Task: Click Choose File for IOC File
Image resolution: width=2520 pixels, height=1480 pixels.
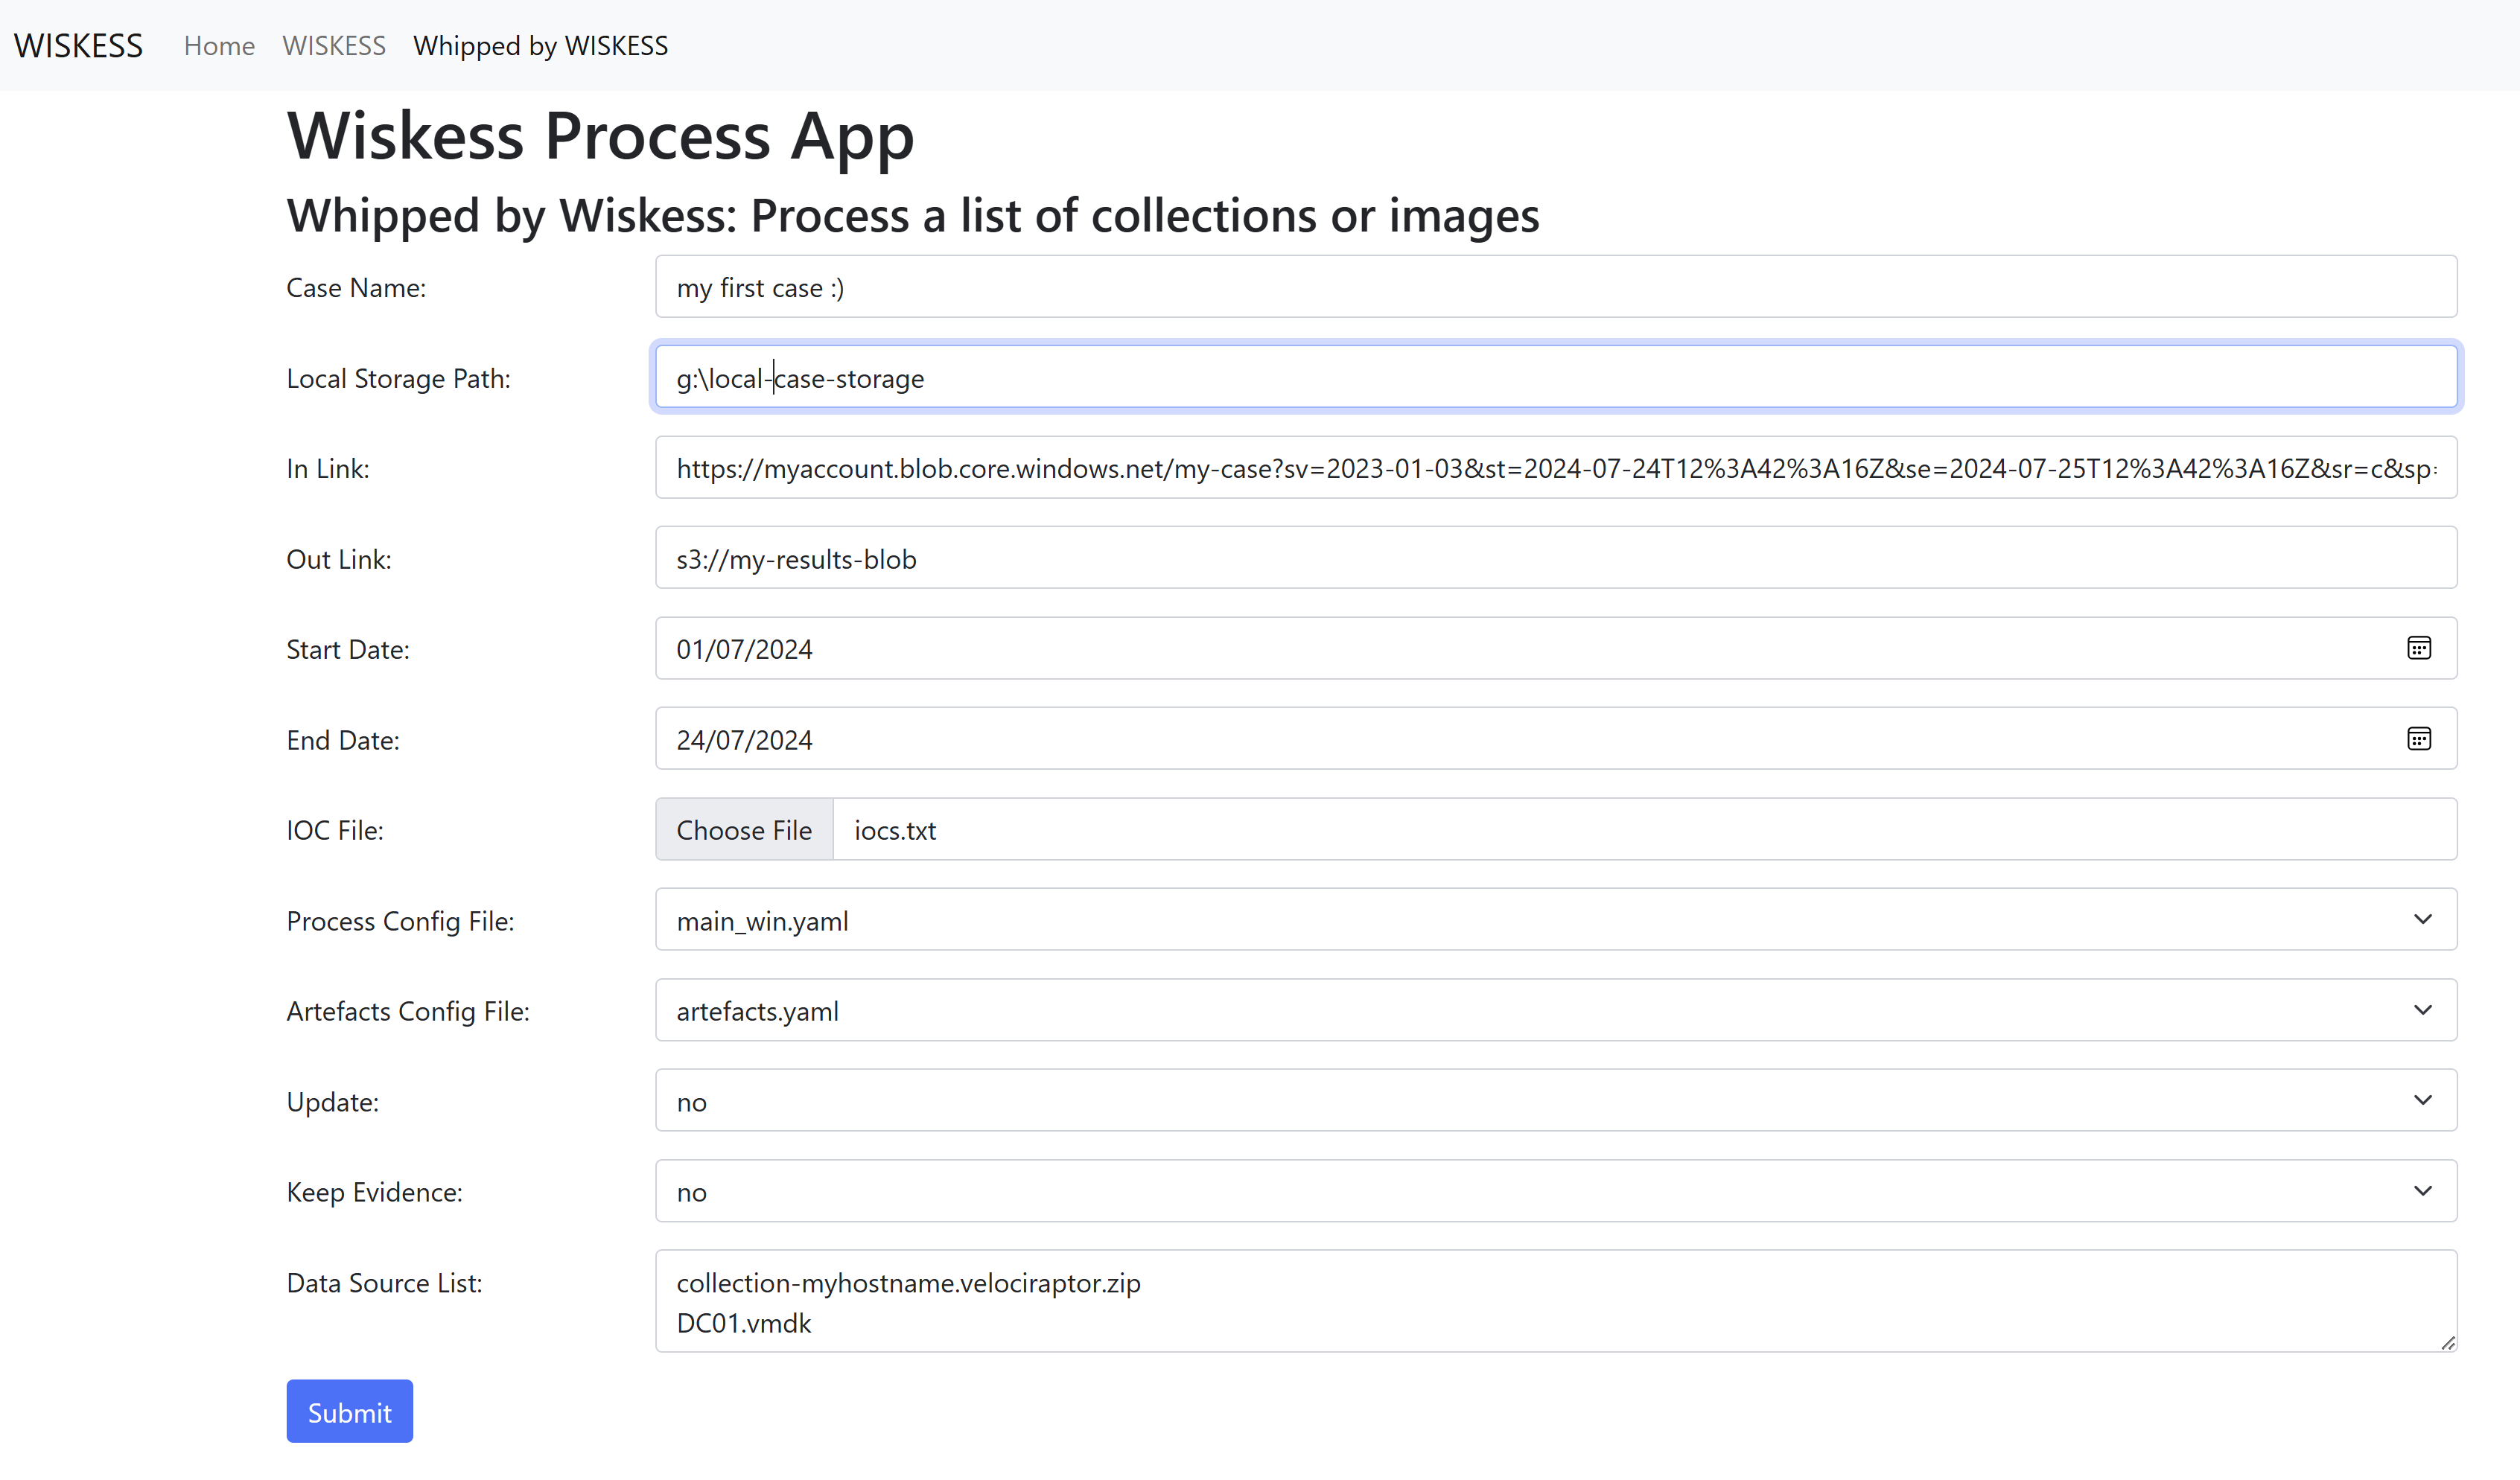Action: click(744, 830)
